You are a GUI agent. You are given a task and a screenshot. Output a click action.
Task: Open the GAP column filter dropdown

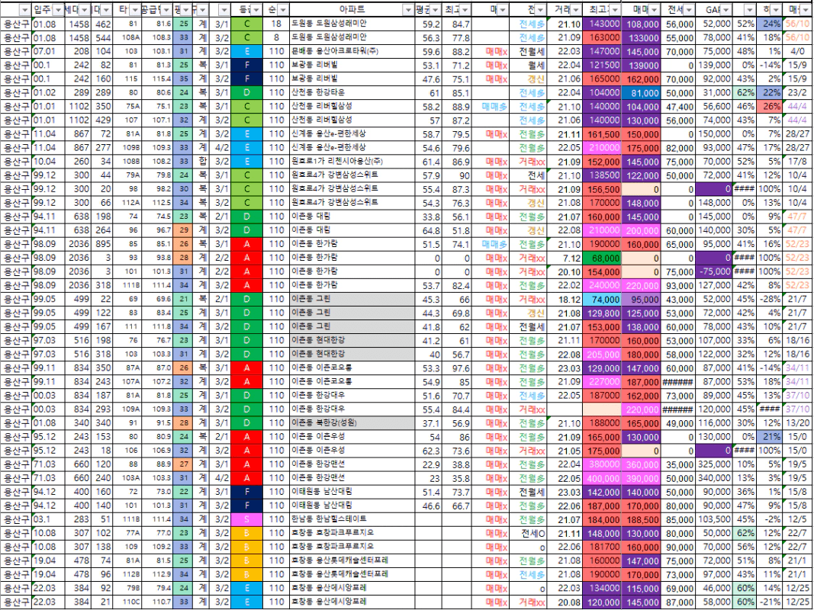click(726, 10)
